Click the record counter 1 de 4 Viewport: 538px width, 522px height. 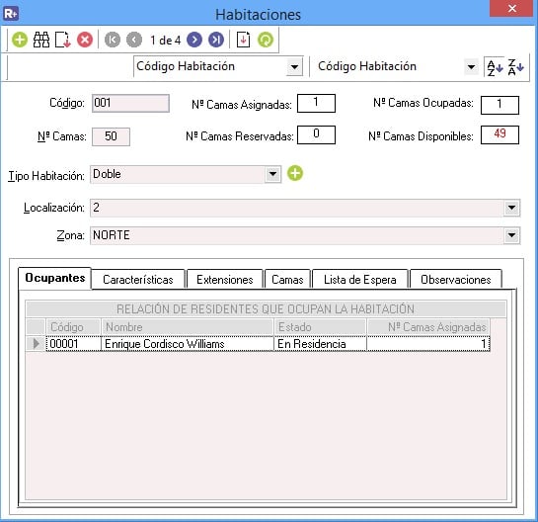click(x=165, y=41)
